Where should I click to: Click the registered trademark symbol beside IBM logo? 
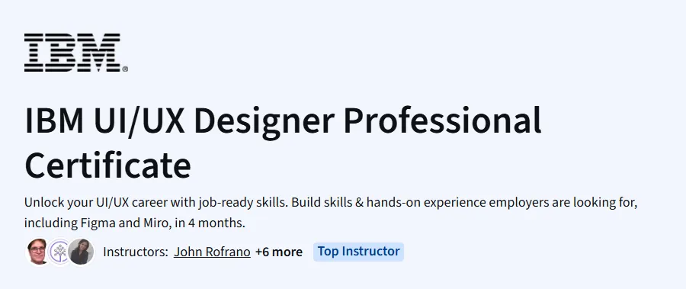coord(125,69)
